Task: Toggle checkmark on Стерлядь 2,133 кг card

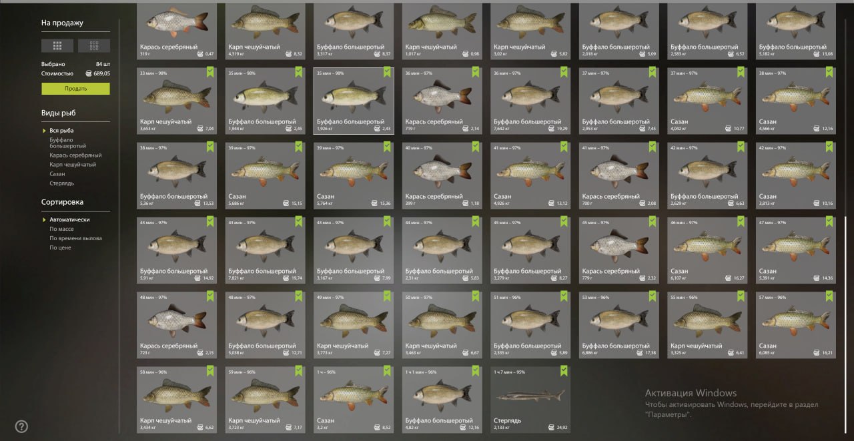Action: 564,371
